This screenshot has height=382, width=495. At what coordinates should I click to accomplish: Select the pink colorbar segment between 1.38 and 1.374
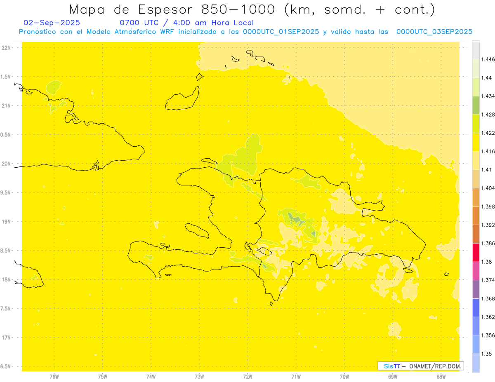click(476, 271)
